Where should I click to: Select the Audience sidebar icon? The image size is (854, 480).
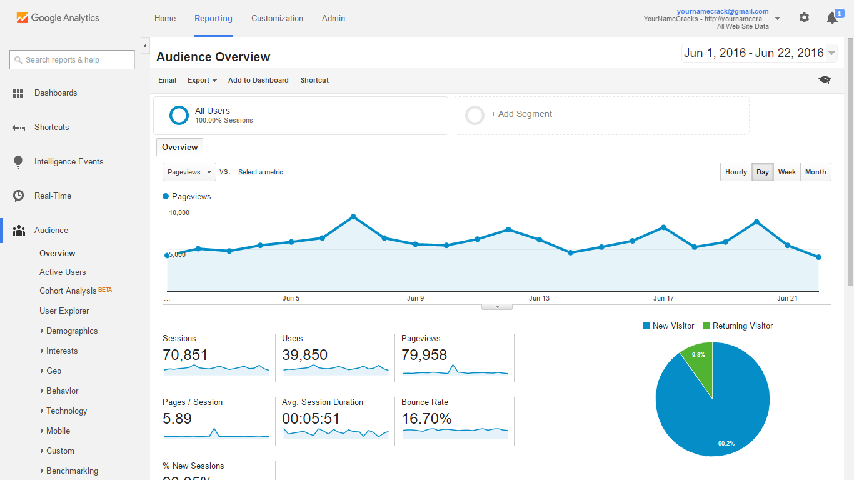click(x=19, y=230)
